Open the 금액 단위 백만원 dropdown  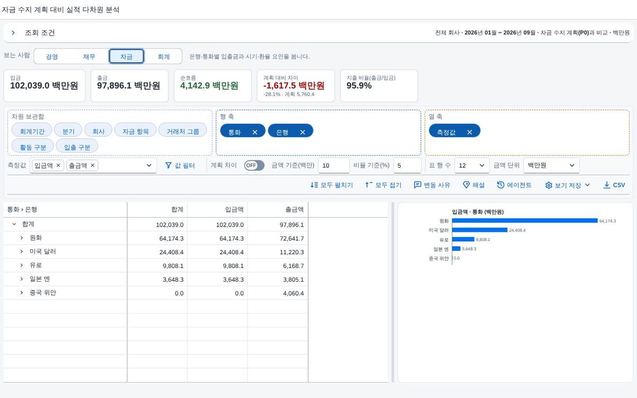coord(552,166)
